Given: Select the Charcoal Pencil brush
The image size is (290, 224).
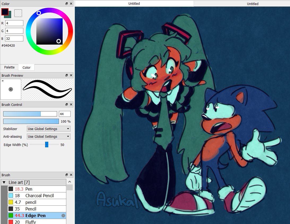Looking at the screenshot, I should click(37, 196).
